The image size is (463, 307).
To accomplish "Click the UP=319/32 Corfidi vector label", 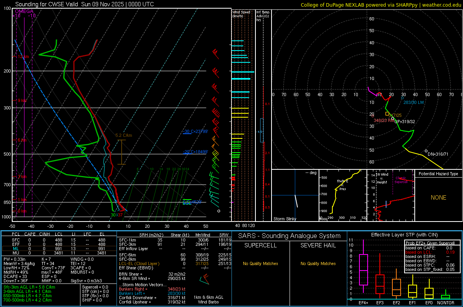I will (x=405, y=121).
